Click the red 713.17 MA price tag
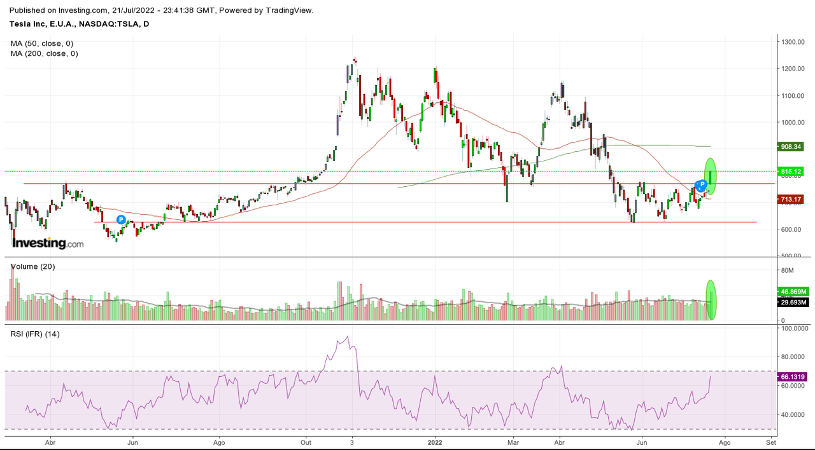The image size is (815, 450). point(791,199)
